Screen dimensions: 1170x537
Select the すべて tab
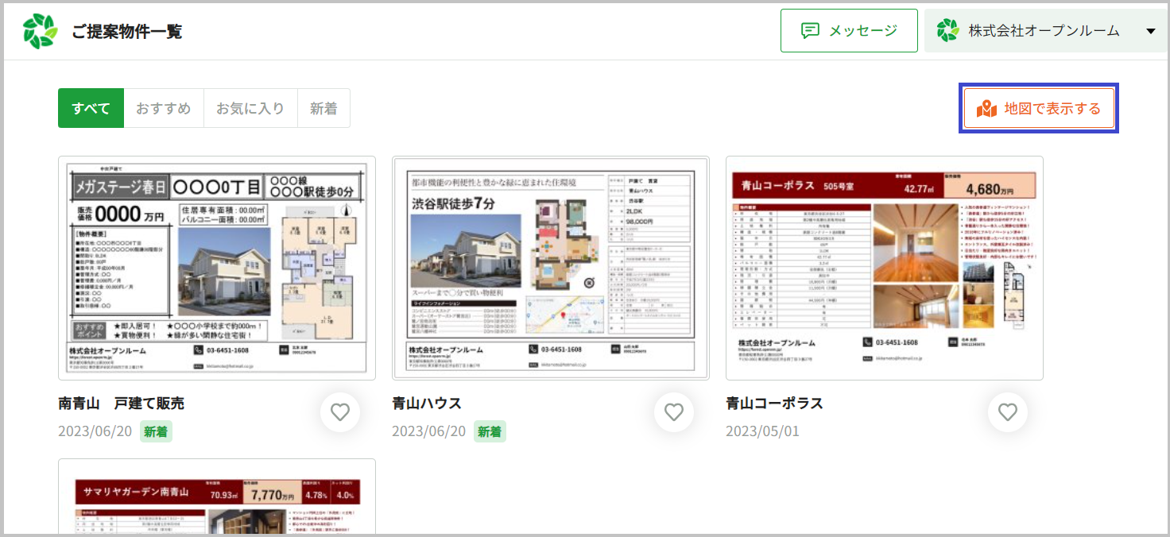pos(91,108)
